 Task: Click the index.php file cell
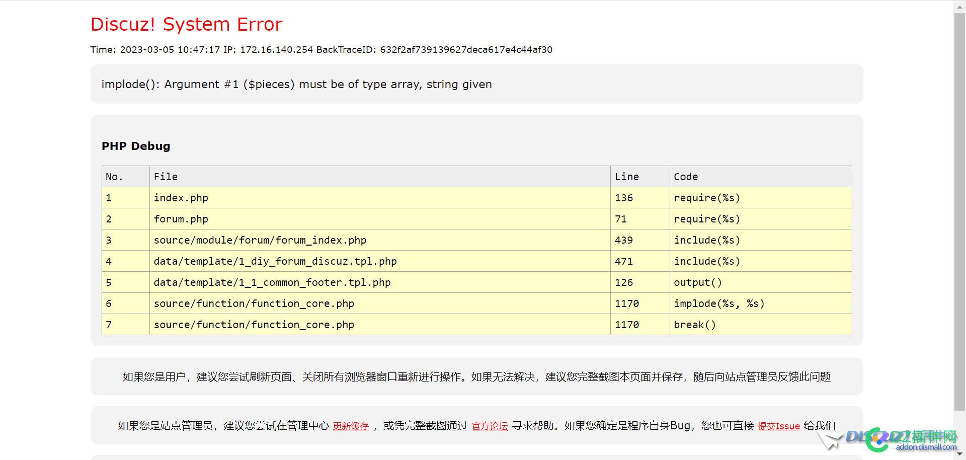(380, 198)
